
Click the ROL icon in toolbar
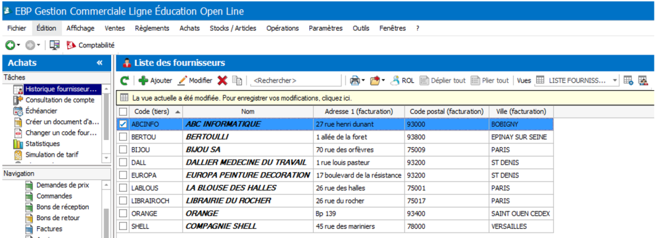[402, 80]
